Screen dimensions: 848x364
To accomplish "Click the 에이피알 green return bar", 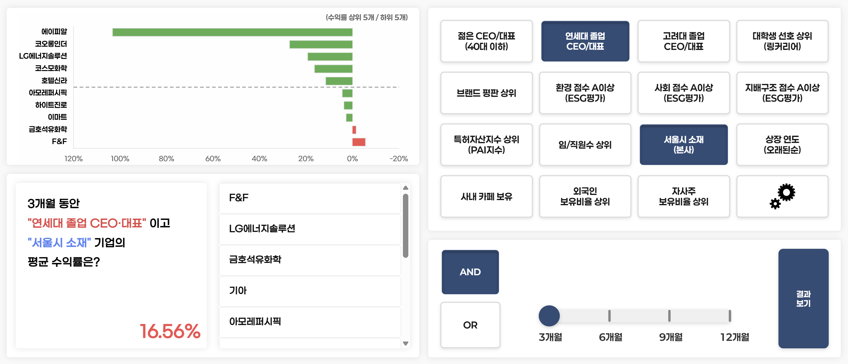I will click(232, 32).
